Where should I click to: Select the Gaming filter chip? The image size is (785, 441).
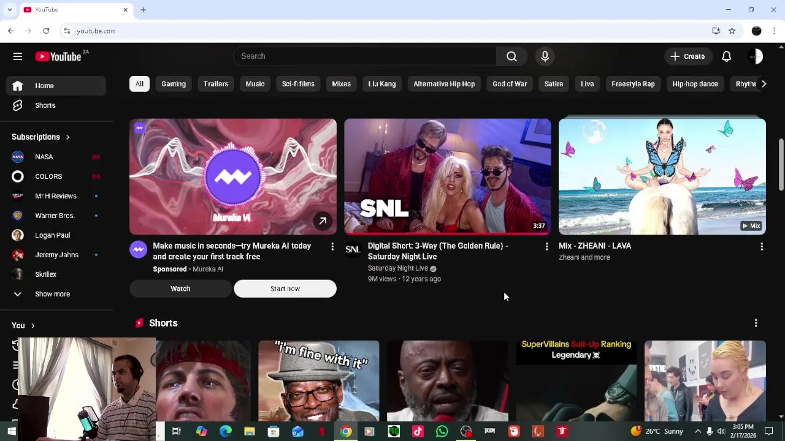[174, 84]
